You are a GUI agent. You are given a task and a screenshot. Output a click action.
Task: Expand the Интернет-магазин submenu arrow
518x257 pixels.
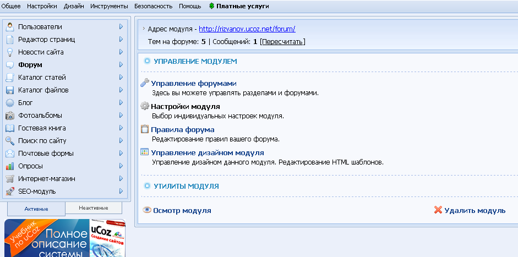121,179
